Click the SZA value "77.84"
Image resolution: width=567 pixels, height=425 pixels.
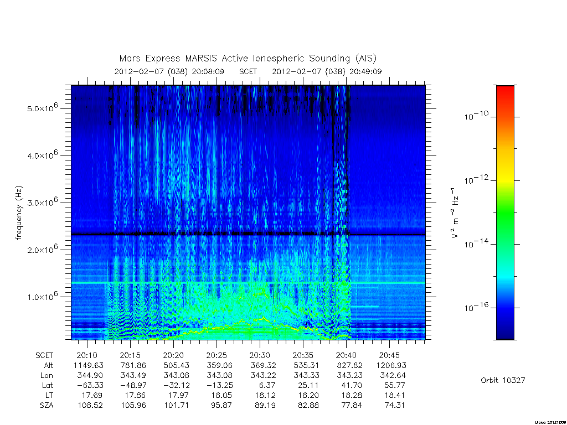click(352, 405)
